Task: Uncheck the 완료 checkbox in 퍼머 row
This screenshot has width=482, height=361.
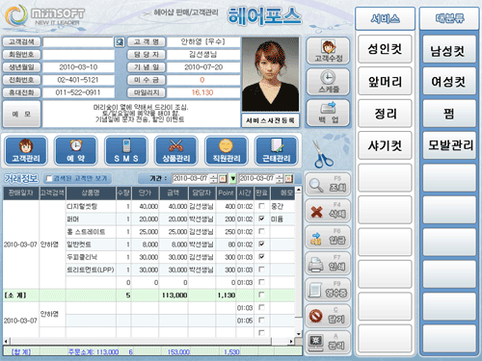Action: 261,219
